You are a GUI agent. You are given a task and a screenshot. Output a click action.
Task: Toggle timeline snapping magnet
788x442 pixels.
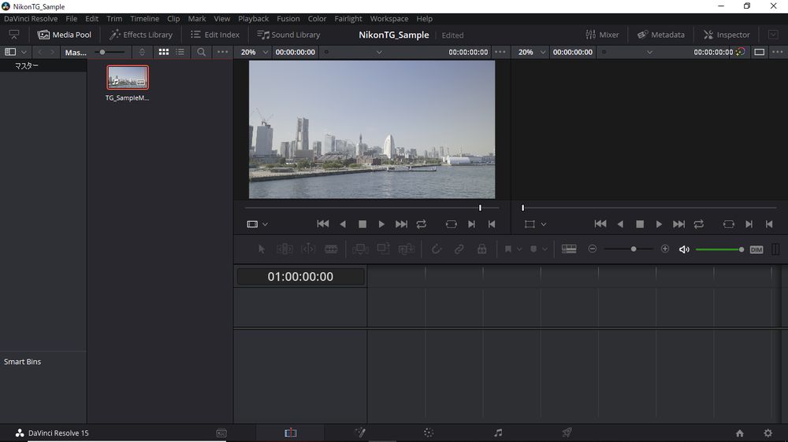coord(437,249)
